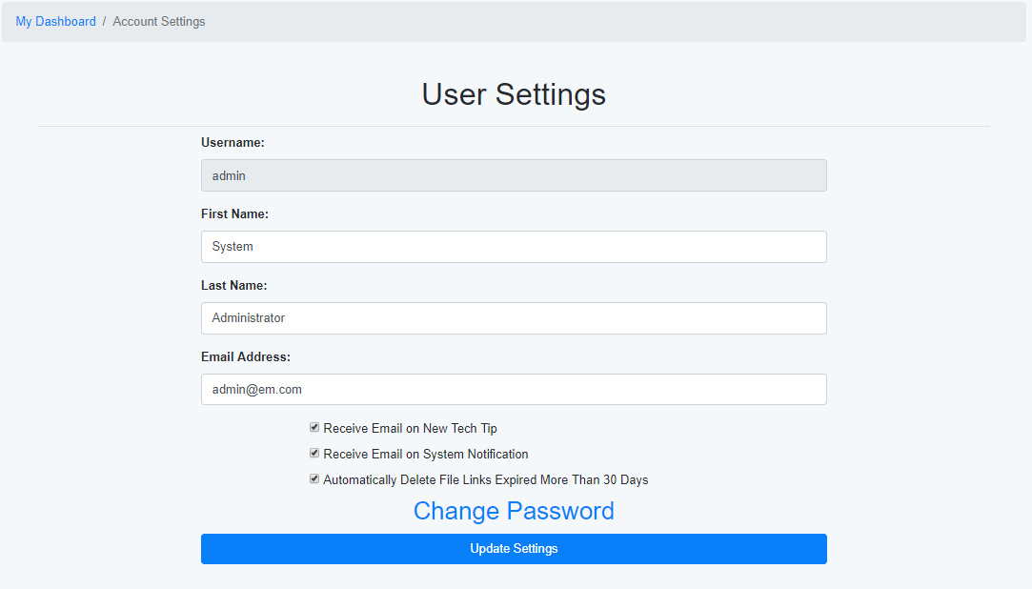Viewport: 1032px width, 589px height.
Task: Toggle Receive Email on System Notification checkbox
Action: pos(314,454)
